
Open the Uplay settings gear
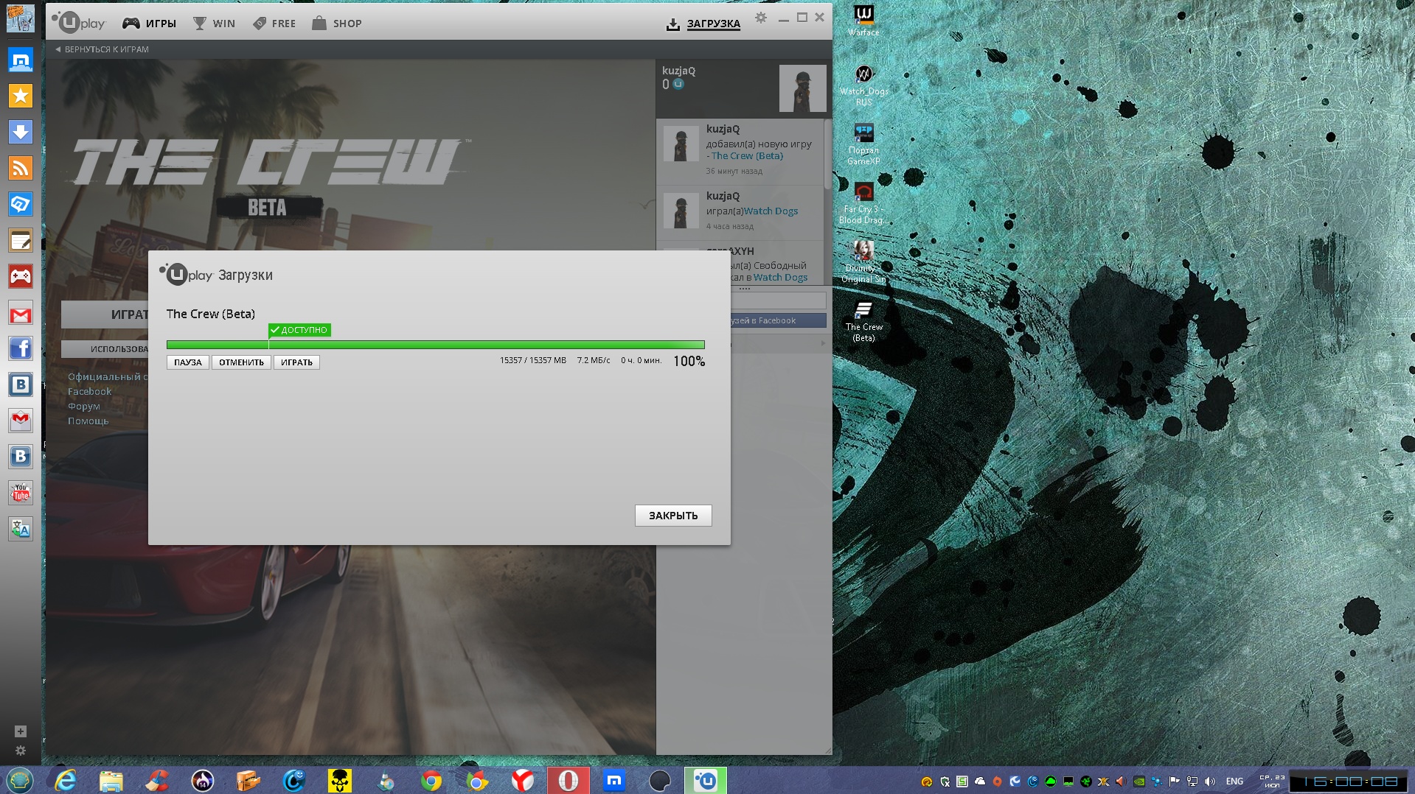[761, 18]
